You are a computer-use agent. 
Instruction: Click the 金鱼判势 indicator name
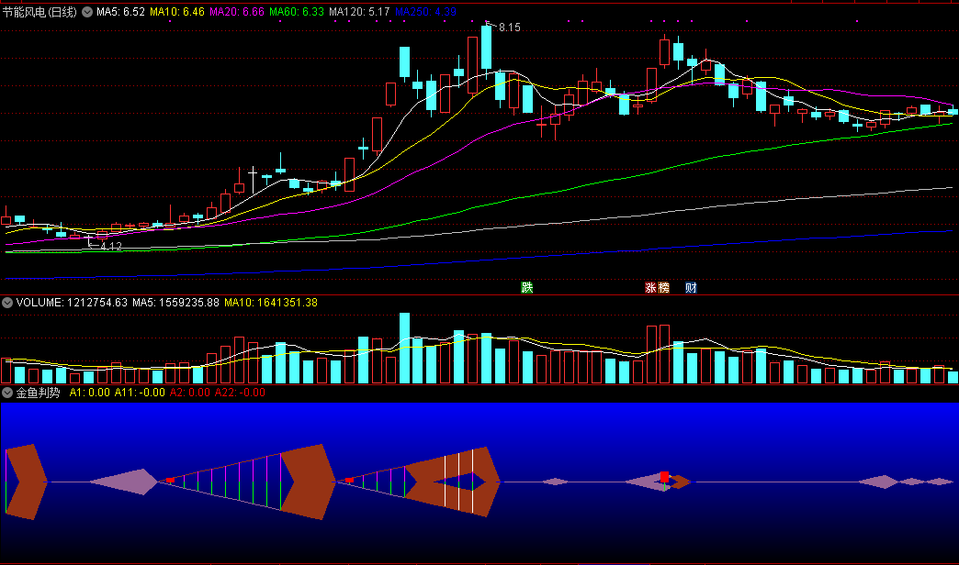click(38, 393)
